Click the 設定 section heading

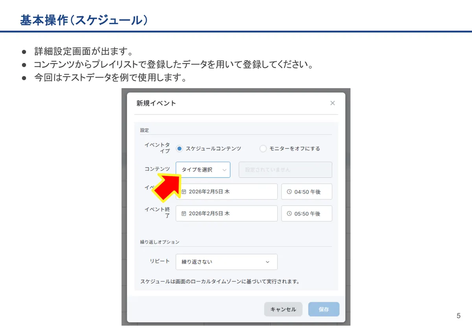click(144, 130)
